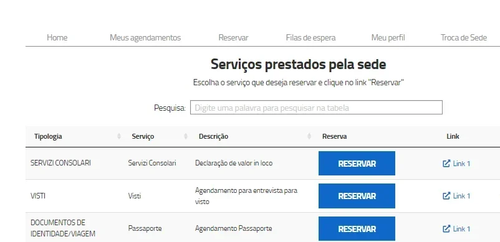
Task: Click Link 1 text in Passaporte row
Action: (x=461, y=229)
